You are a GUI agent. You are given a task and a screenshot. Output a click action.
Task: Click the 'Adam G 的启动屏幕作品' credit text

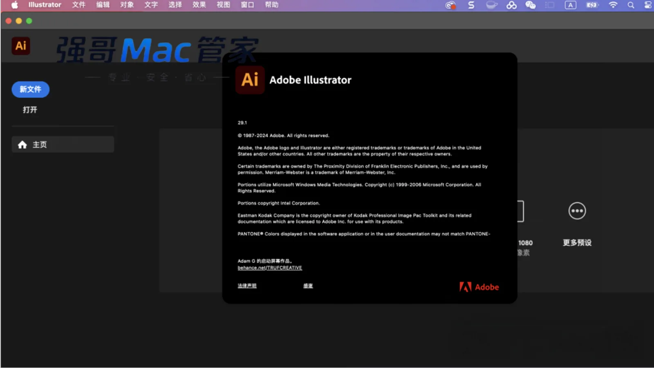point(265,261)
